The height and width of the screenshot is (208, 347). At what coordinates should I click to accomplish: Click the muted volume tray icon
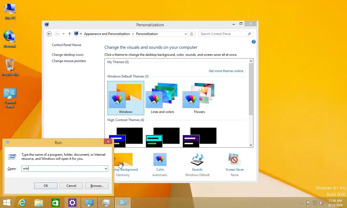pyautogui.click(x=322, y=203)
